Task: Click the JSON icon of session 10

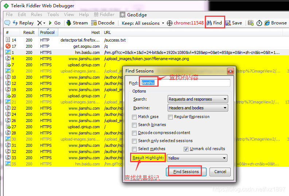Action: point(8,77)
